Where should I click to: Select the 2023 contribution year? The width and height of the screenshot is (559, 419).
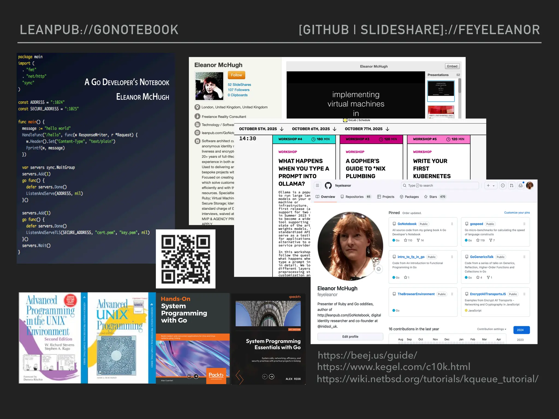520,340
